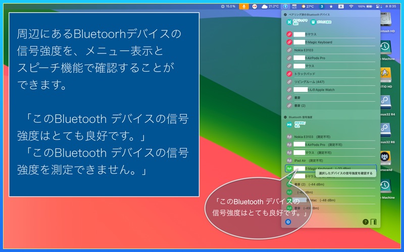Viewport: 404px width, 252px height.
Task: Click the link icon beside リビングルーム (447)
Action: tap(289, 82)
